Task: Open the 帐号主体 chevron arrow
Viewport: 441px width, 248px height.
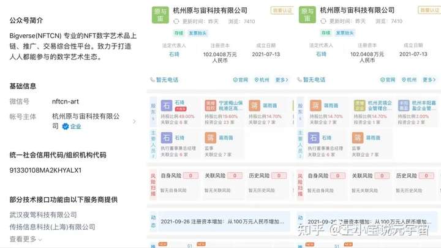Action: [x=134, y=121]
